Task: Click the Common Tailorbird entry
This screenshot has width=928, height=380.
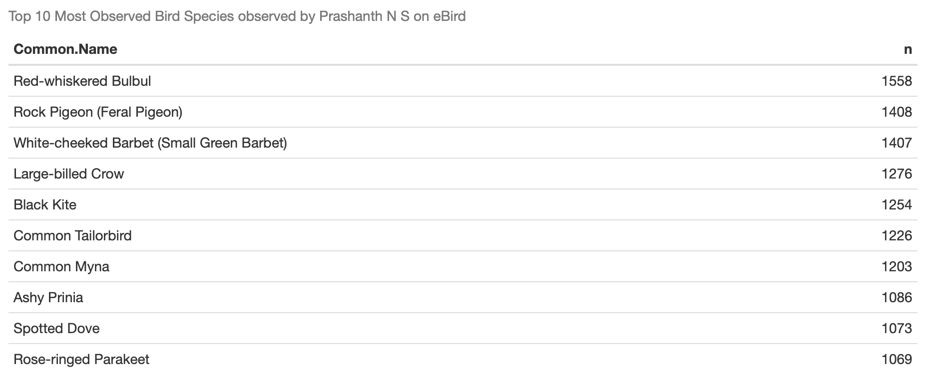Action: click(x=73, y=235)
